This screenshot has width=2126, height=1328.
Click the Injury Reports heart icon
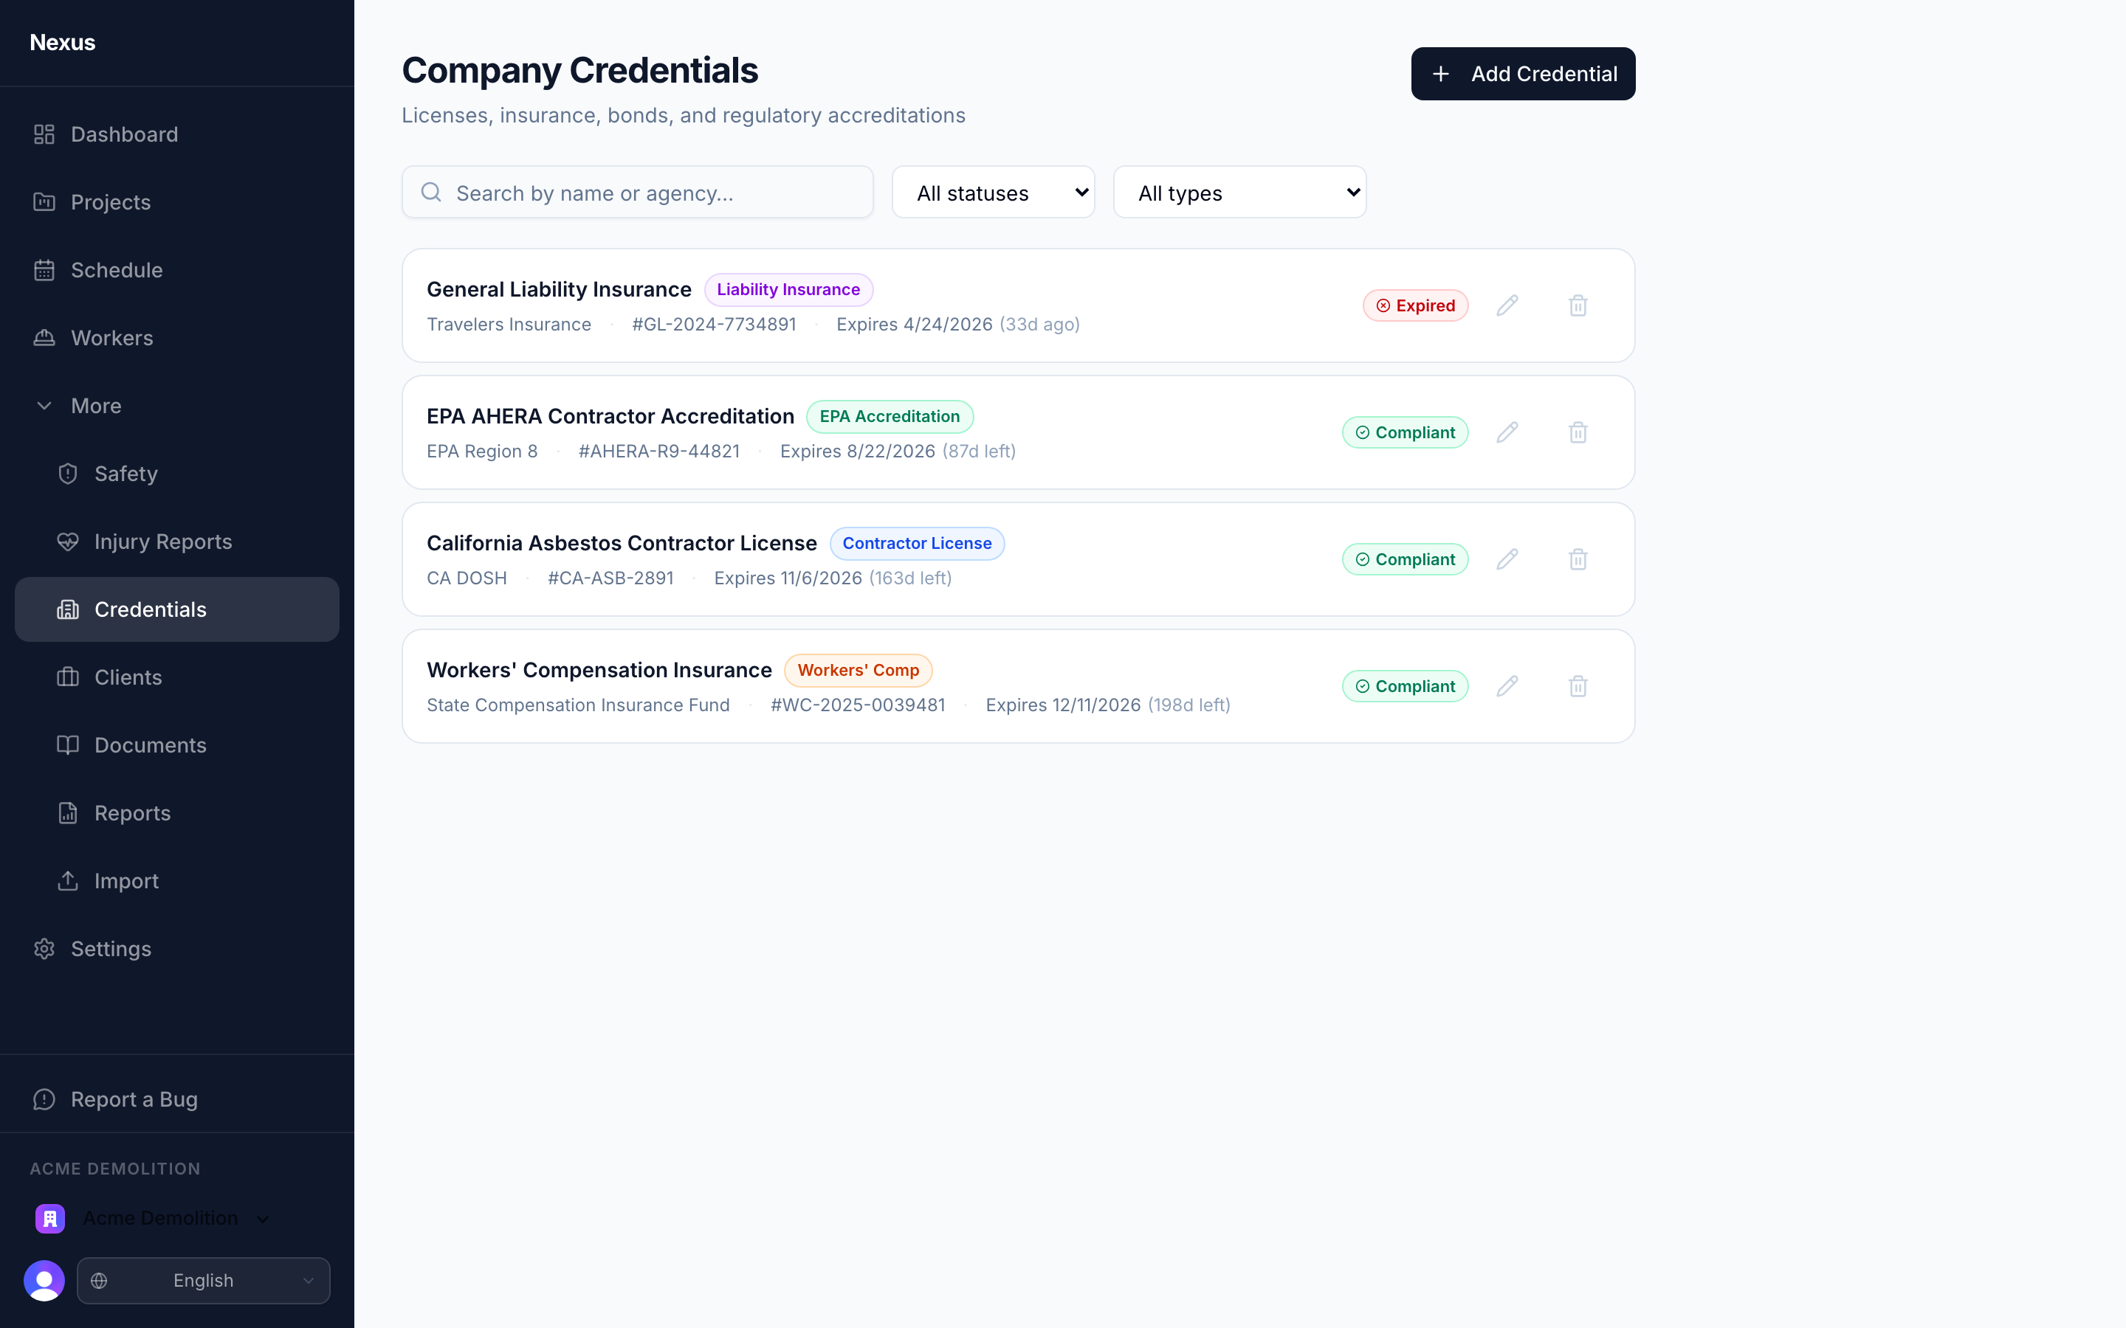pyautogui.click(x=68, y=542)
